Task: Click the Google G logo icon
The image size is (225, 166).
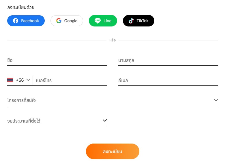Action: 59,21
